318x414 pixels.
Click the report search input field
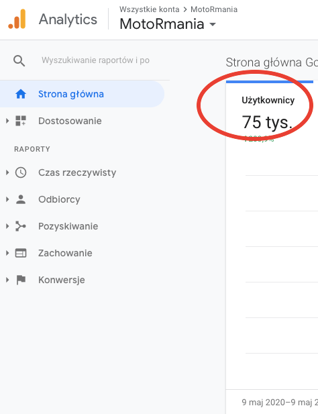tap(95, 60)
